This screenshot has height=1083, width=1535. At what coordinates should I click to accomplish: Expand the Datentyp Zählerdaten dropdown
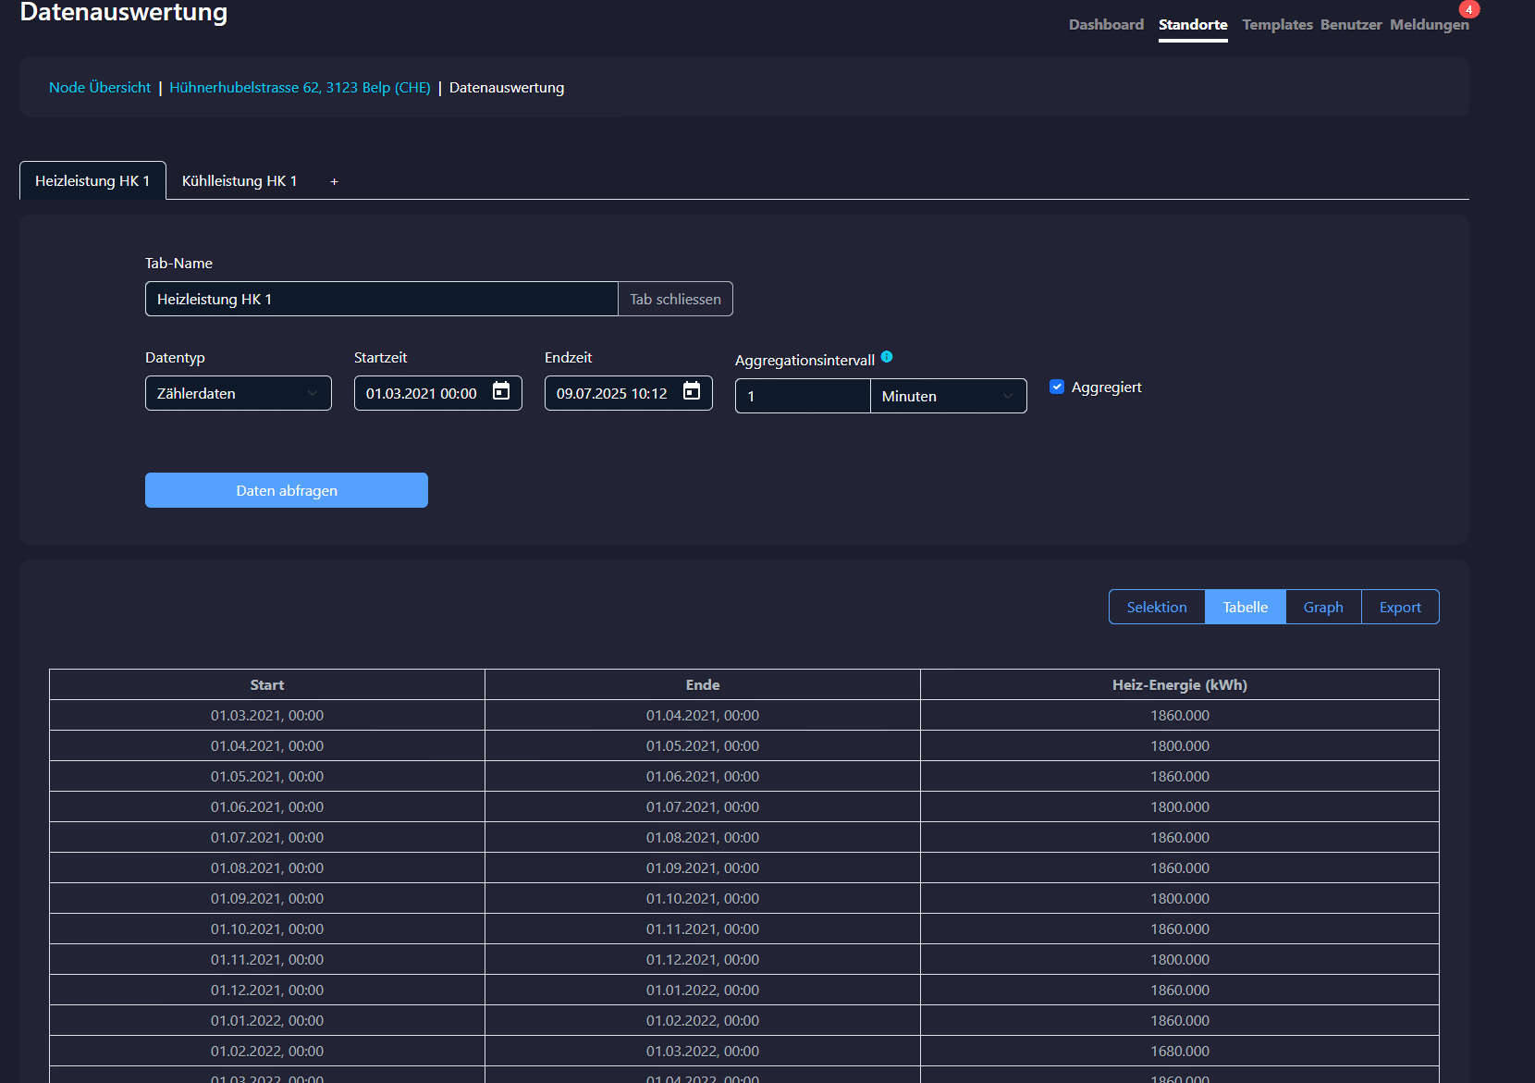coord(238,393)
